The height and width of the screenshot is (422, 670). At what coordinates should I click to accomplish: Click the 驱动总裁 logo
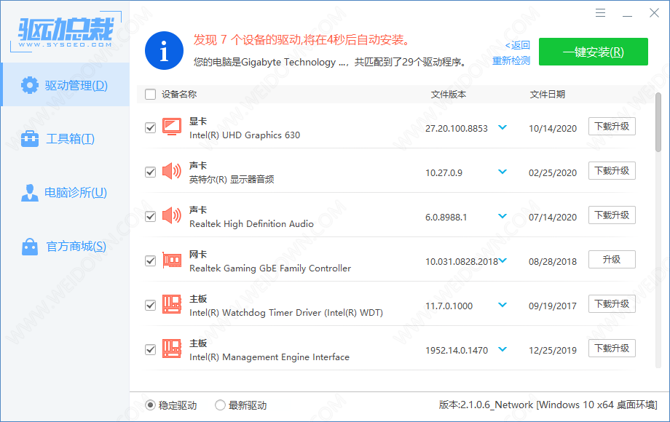(x=66, y=33)
